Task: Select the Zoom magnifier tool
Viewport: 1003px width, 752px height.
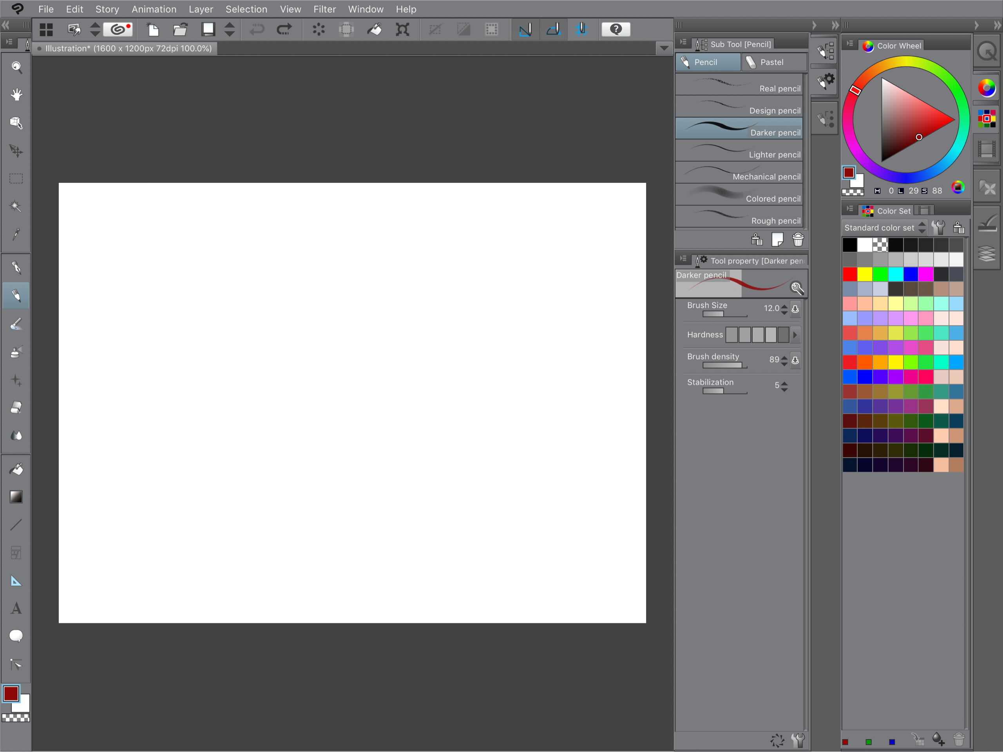Action: coord(16,67)
